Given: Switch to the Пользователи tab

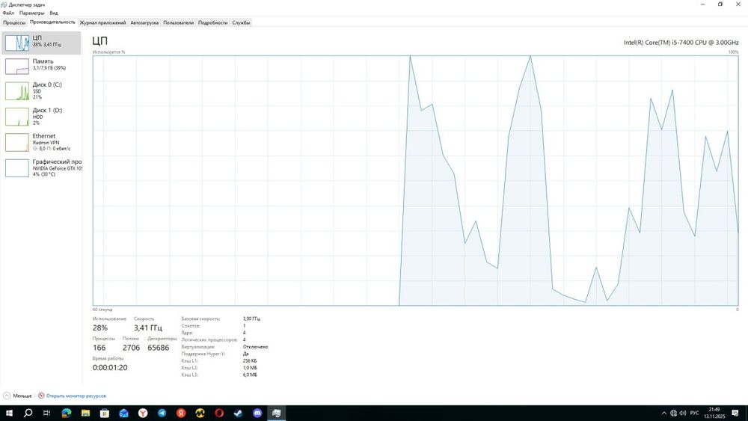Looking at the screenshot, I should (x=179, y=22).
